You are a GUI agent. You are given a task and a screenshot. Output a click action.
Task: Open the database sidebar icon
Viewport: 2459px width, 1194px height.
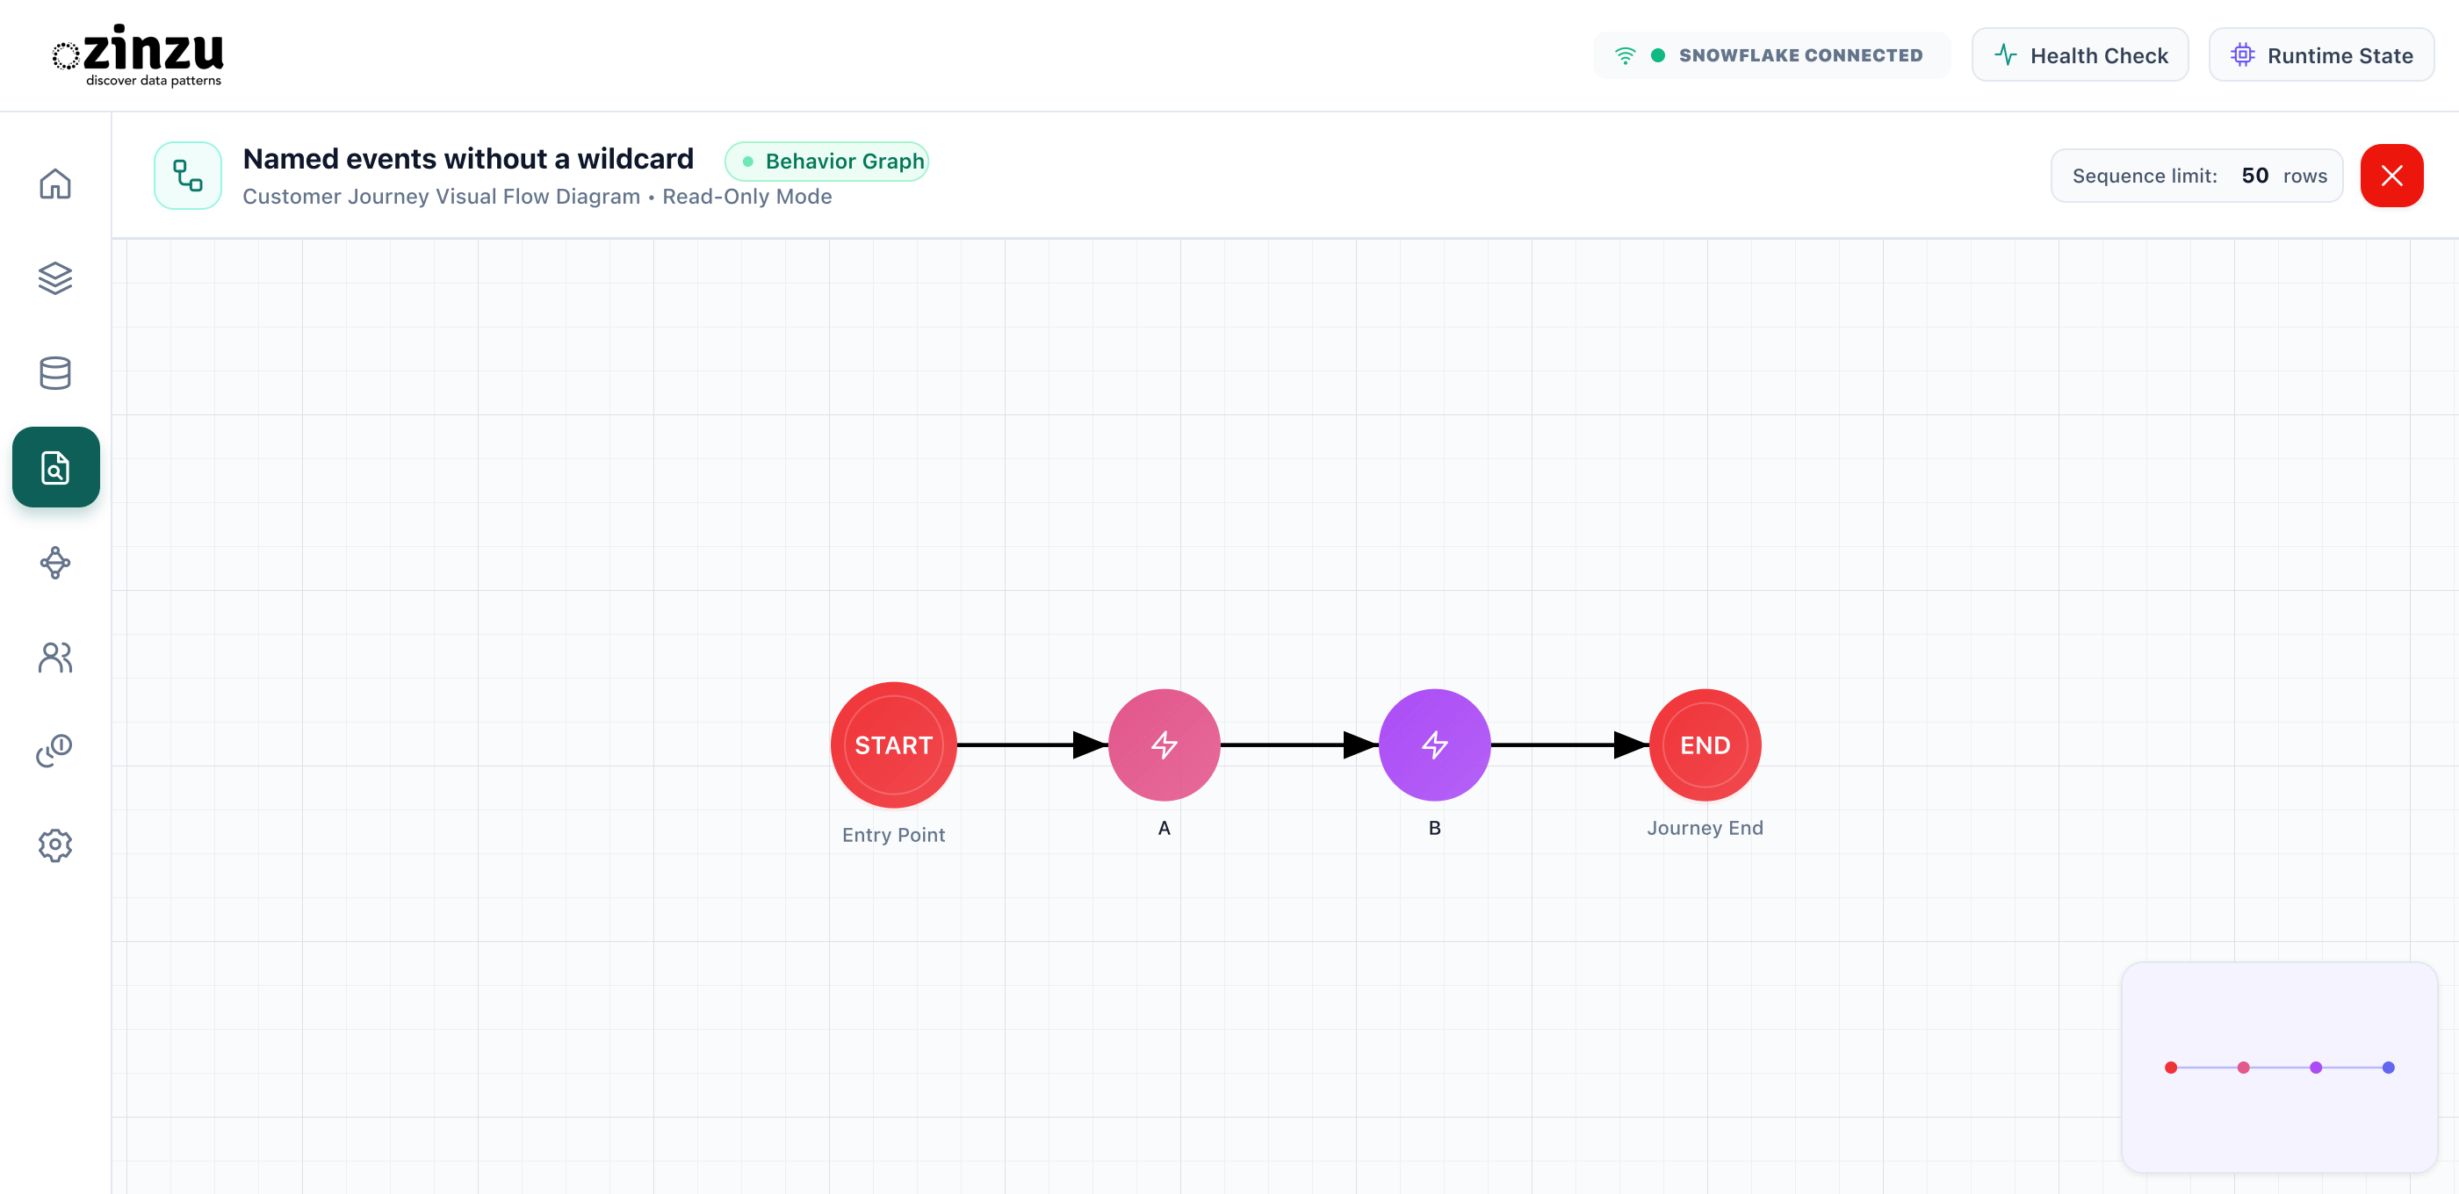click(55, 372)
